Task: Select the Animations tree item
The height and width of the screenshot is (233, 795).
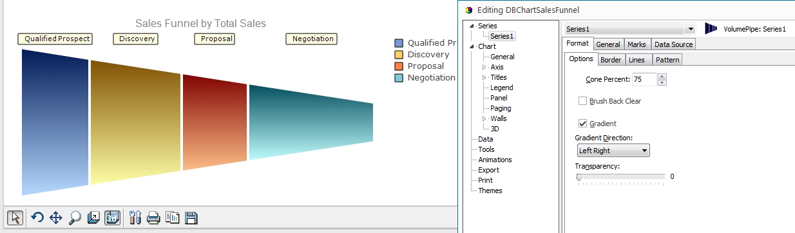Action: (x=495, y=160)
